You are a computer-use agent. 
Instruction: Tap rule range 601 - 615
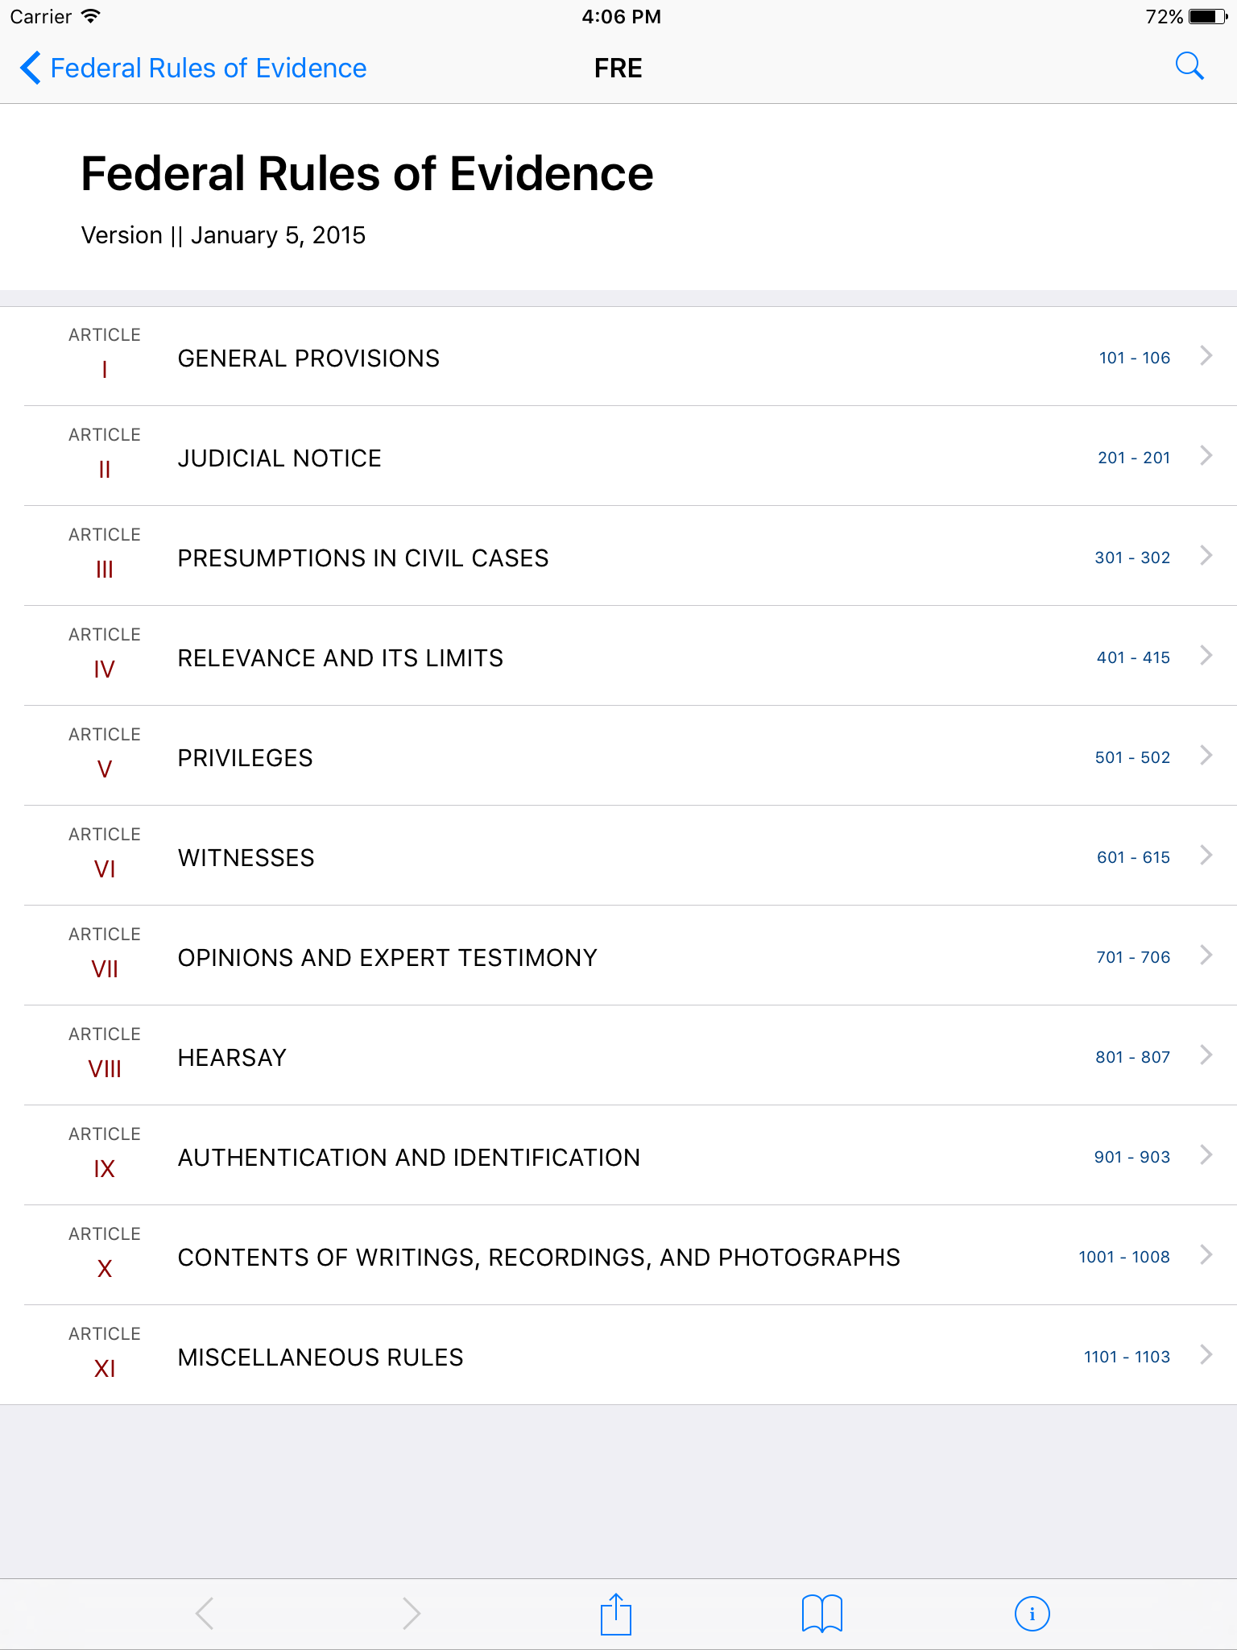coord(1133,857)
